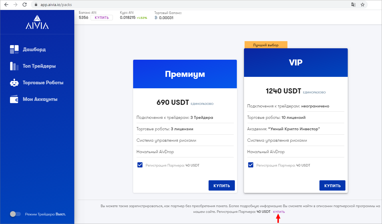This screenshot has height=224, width=382.
Task: Click Система управления рисками in VIP card
Action: (x=277, y=140)
